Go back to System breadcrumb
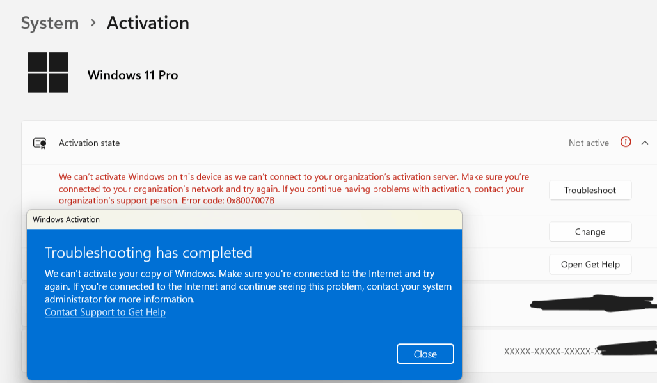 [x=50, y=23]
